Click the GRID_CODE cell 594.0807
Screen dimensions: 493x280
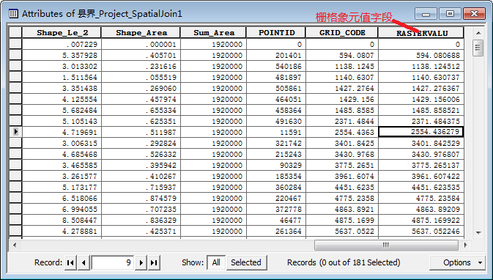click(342, 56)
